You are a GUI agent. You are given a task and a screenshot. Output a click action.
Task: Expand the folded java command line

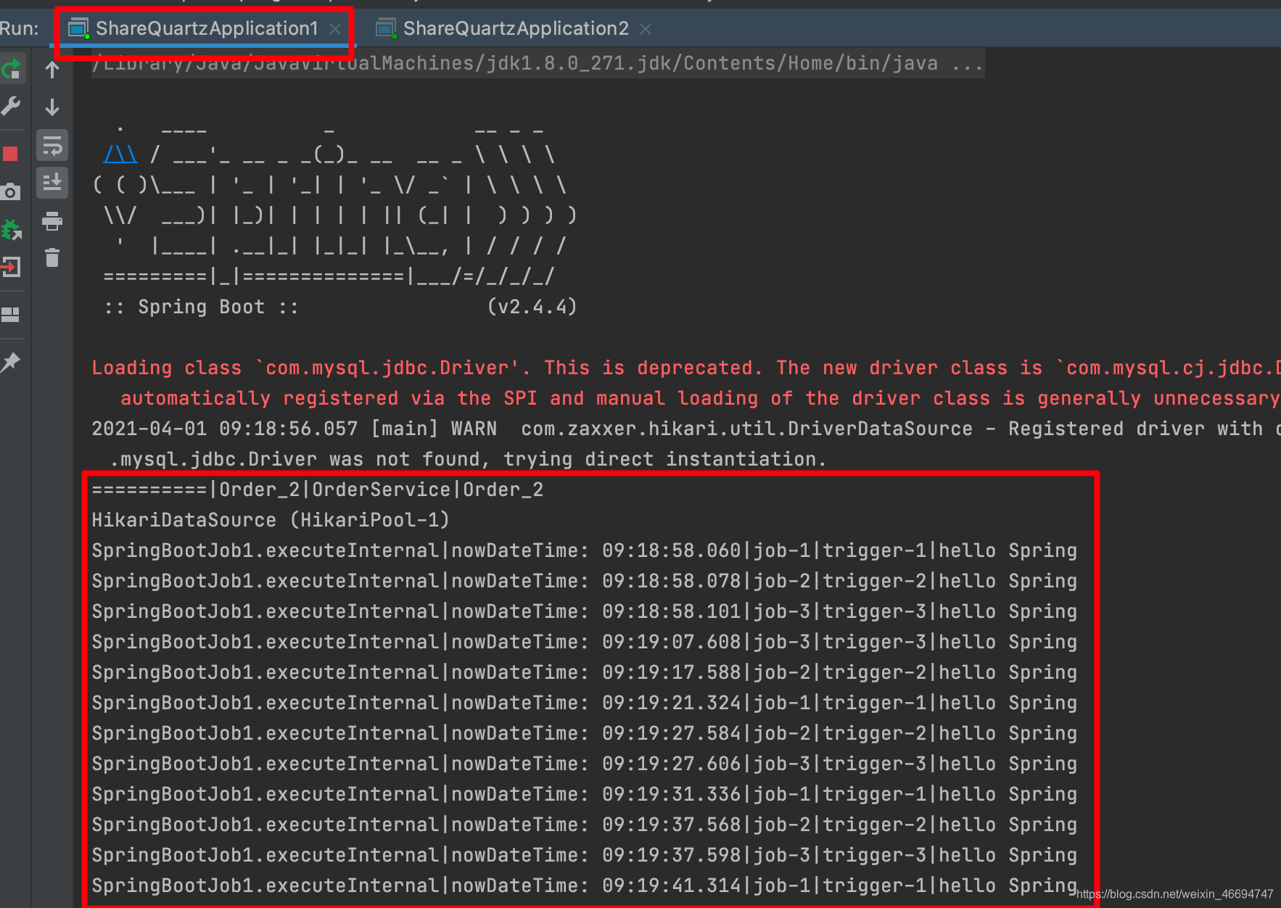pos(537,64)
